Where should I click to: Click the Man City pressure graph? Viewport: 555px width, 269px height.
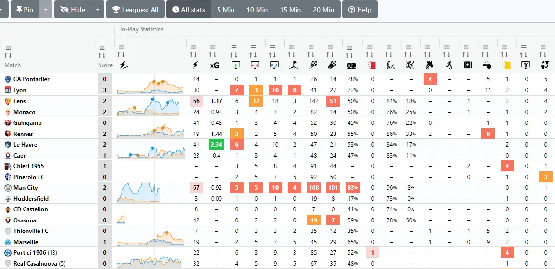139,193
